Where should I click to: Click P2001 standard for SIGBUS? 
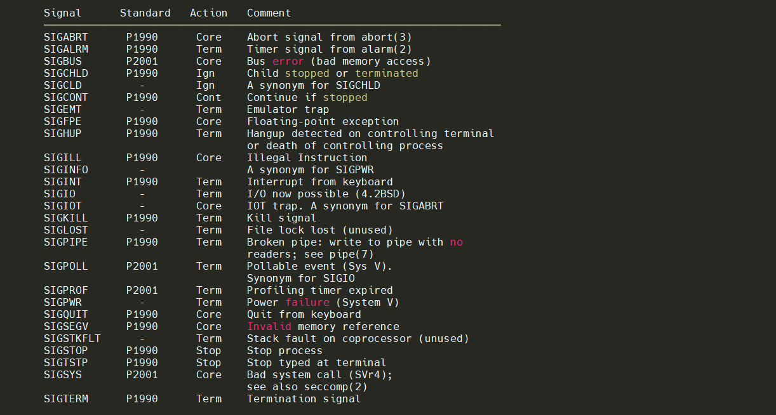click(x=142, y=62)
